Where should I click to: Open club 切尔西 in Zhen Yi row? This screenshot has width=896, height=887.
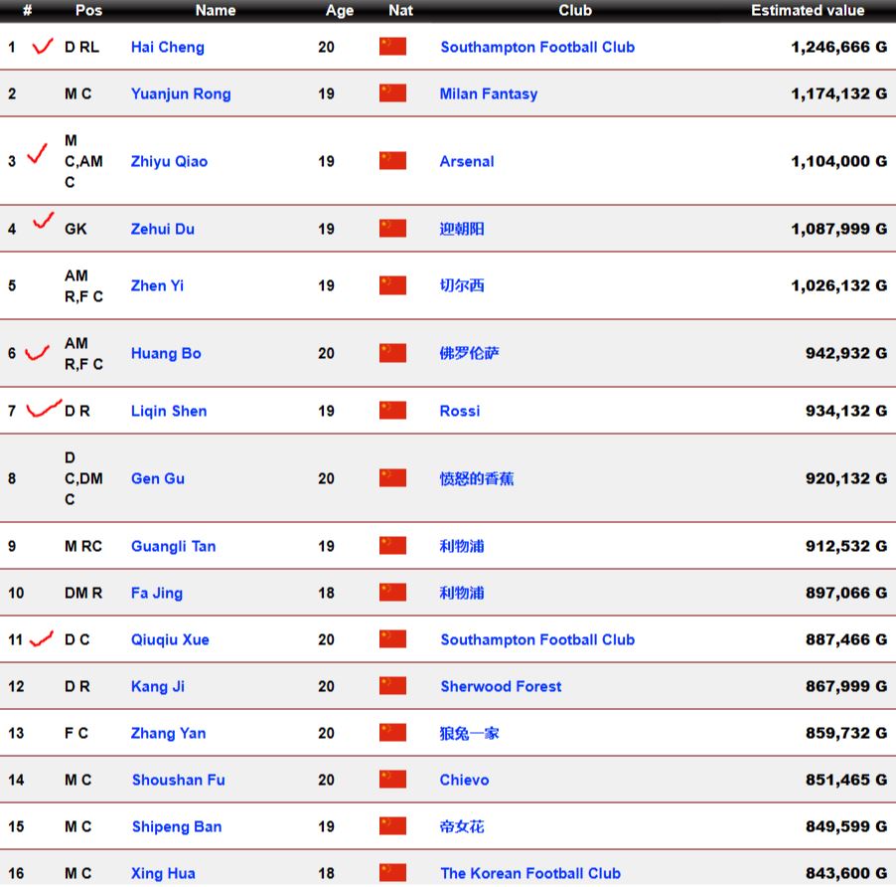[x=462, y=285]
